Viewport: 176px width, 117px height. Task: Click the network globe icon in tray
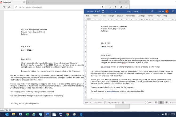click(166, 114)
